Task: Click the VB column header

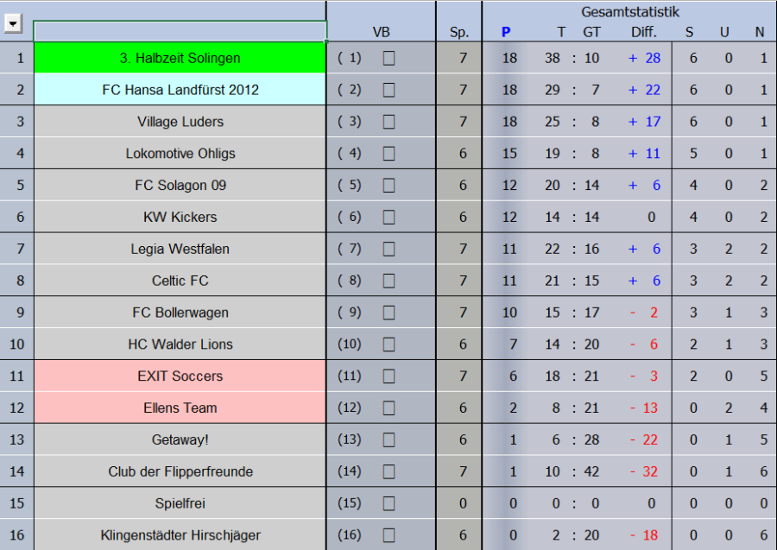Action: (381, 33)
